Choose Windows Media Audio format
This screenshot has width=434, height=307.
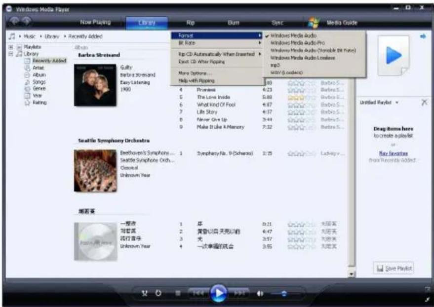(x=315, y=35)
